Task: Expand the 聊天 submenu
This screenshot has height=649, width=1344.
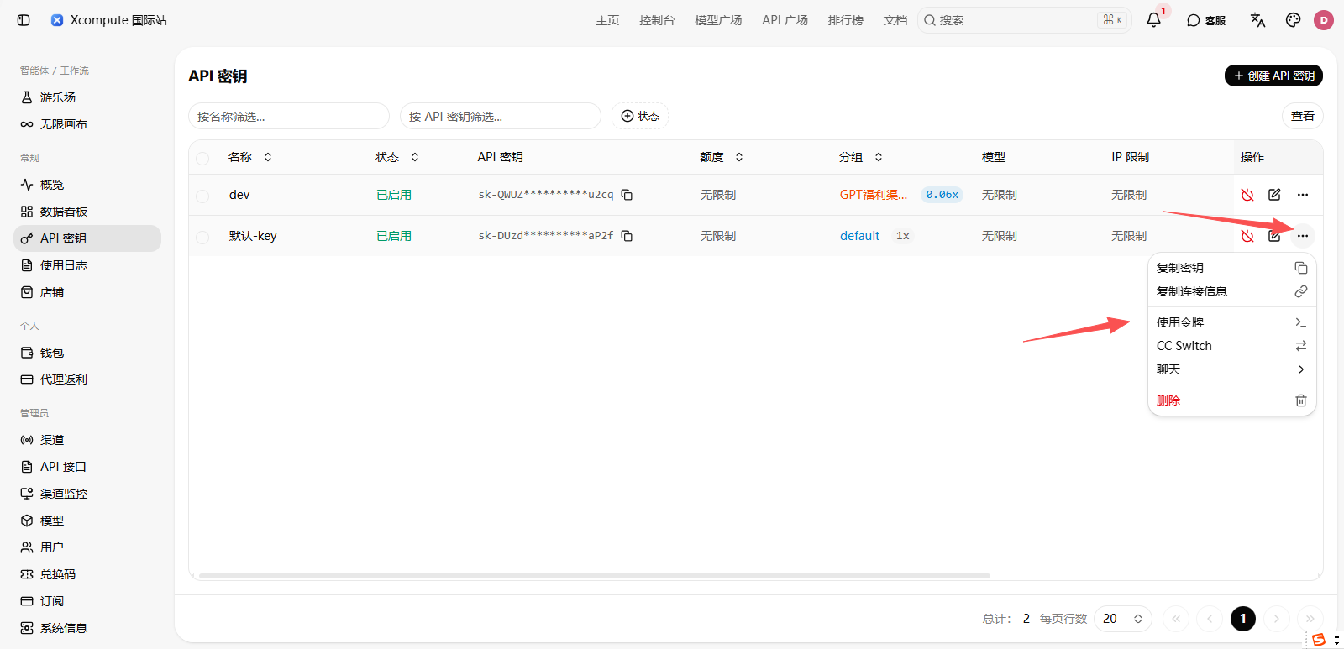Action: 1231,369
